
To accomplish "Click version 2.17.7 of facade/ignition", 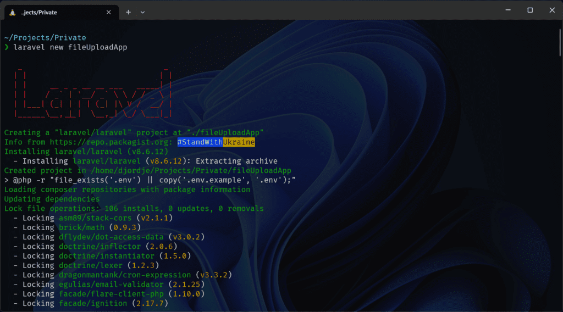I will [150, 303].
